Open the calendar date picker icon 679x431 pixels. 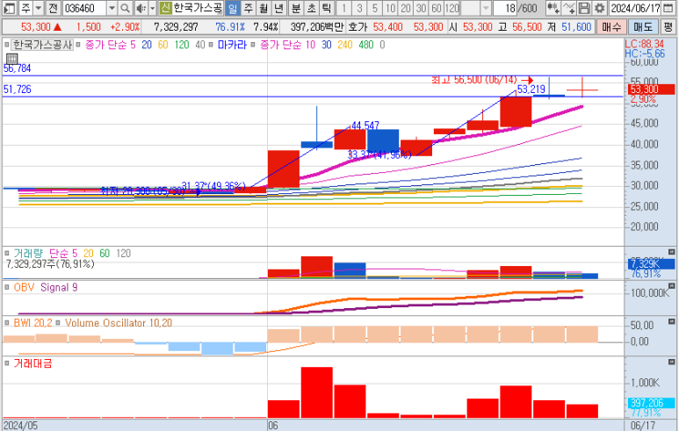pyautogui.click(x=668, y=8)
